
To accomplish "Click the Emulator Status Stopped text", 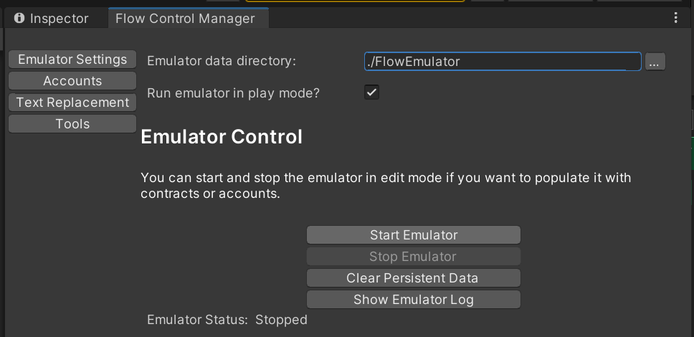I will 227,320.
